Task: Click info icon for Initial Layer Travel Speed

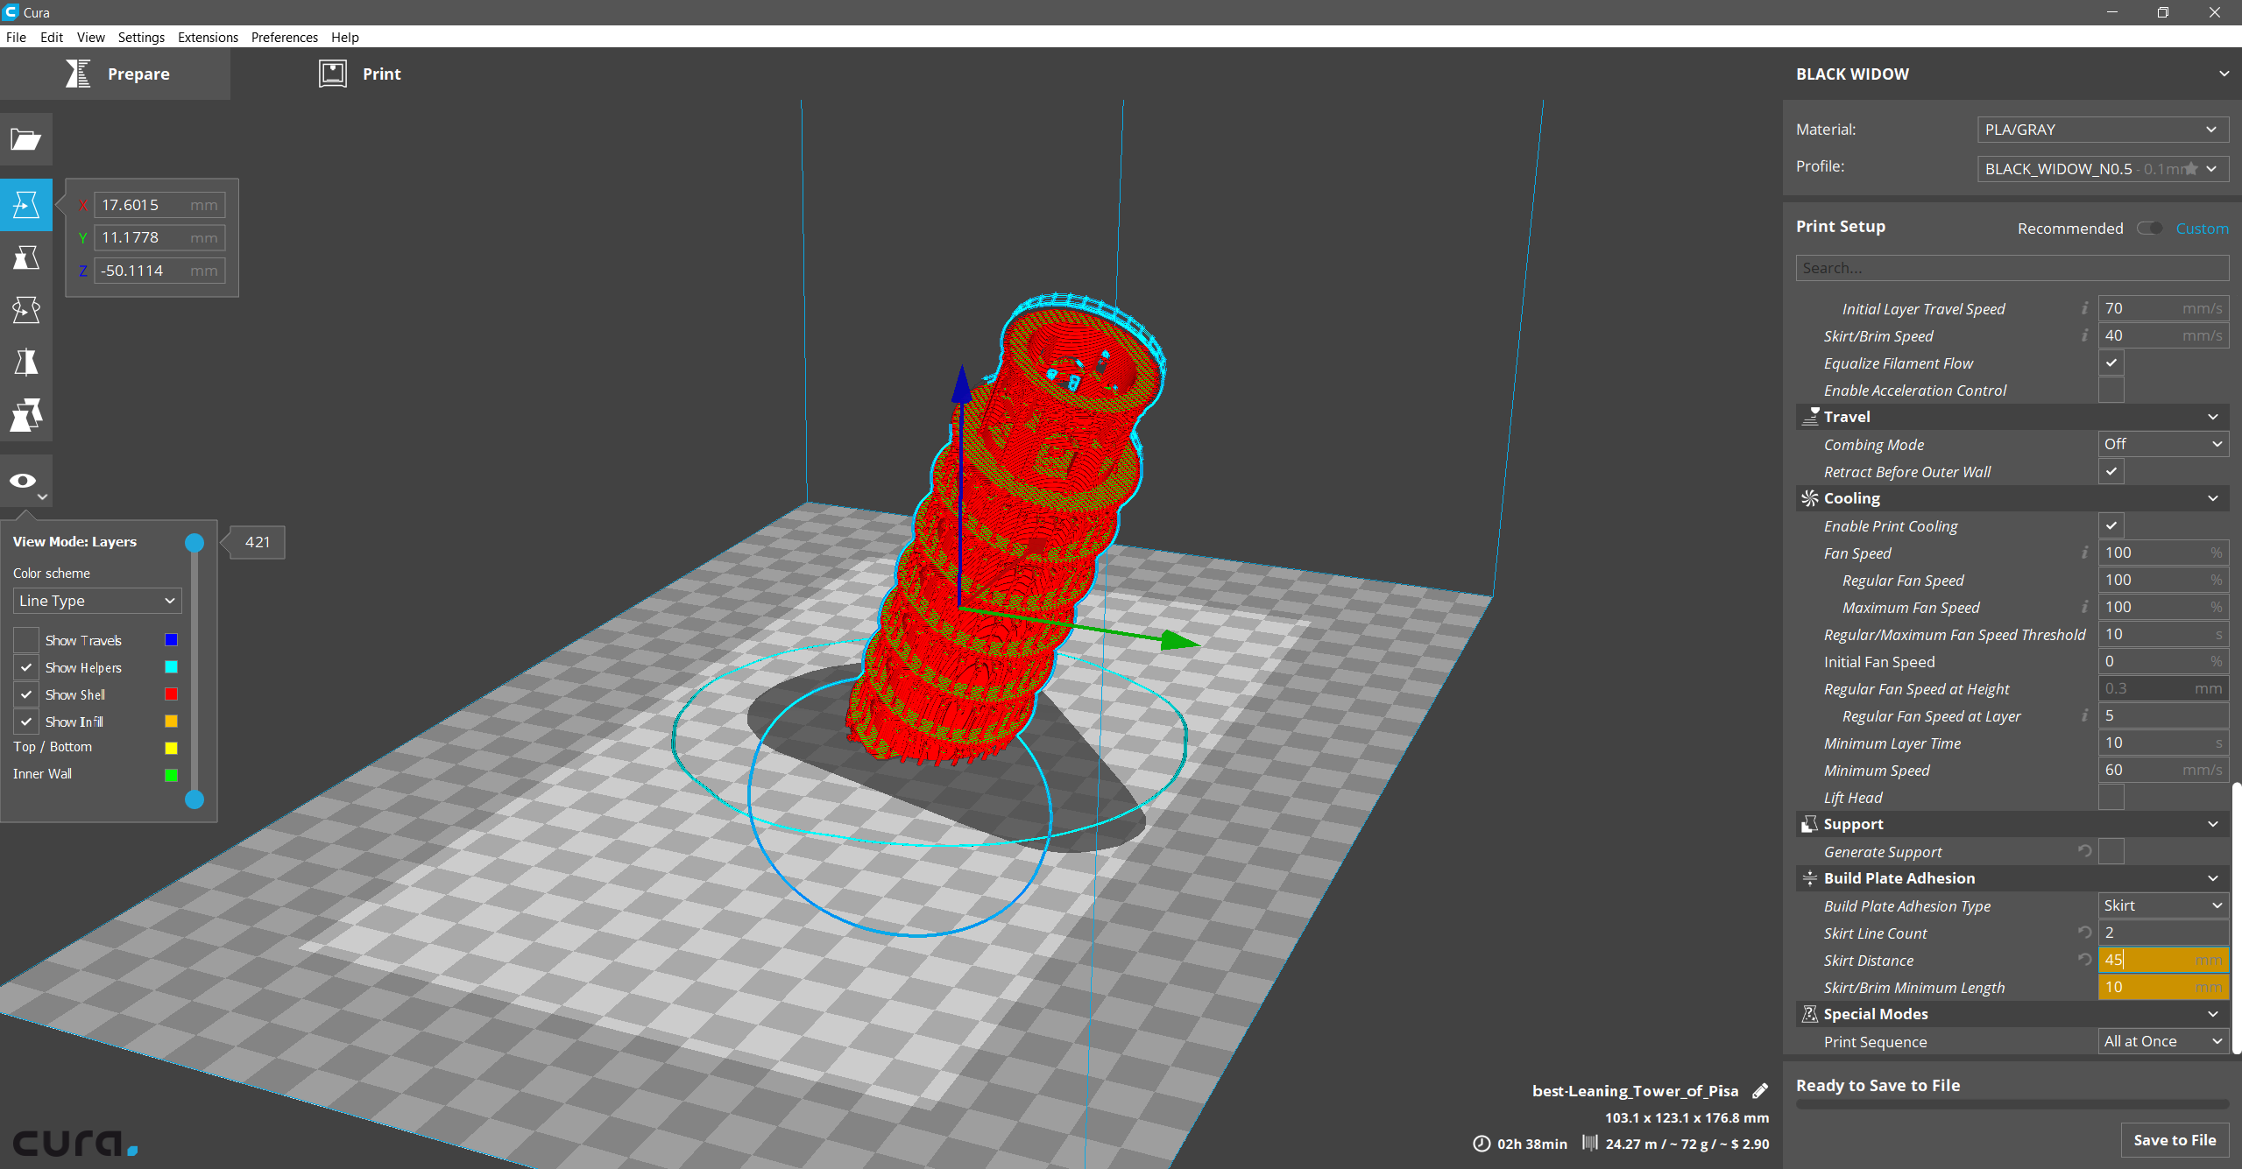Action: tap(2085, 308)
